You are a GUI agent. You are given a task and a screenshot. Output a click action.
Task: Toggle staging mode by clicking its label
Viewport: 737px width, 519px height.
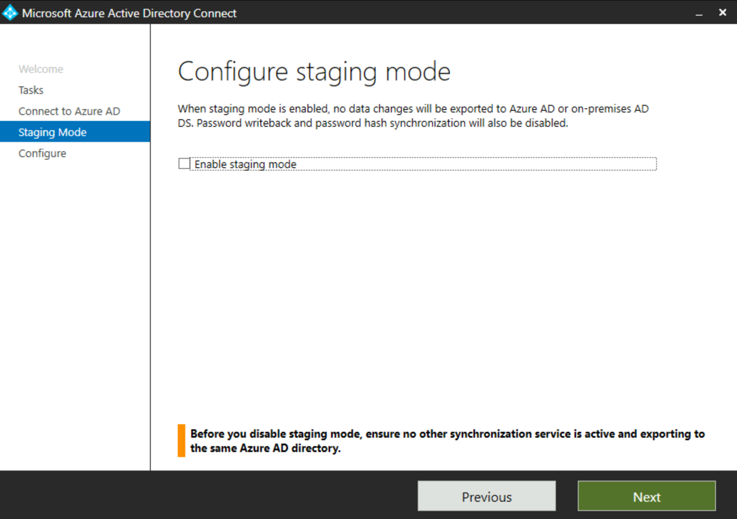click(x=245, y=164)
